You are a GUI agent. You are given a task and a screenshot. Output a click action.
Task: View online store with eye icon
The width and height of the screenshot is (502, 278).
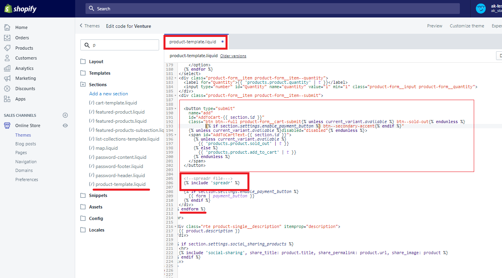(65, 125)
